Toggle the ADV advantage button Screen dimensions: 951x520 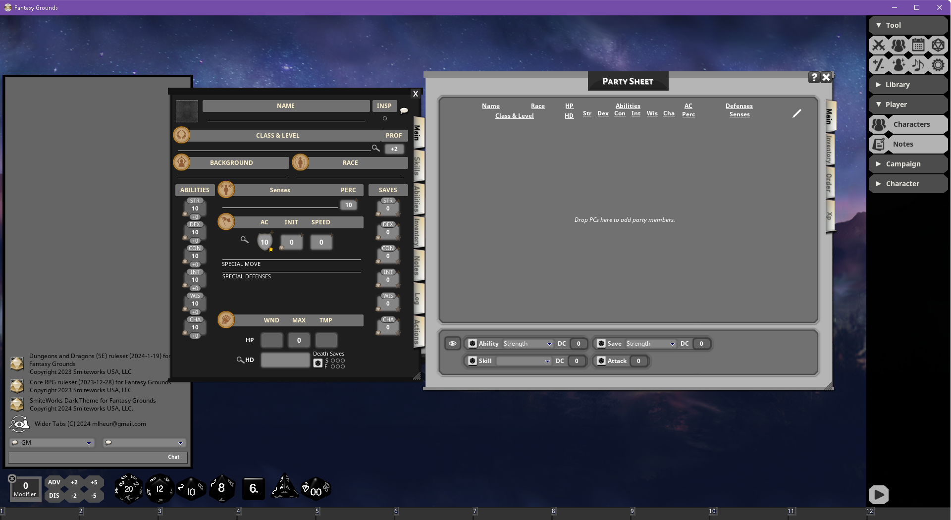[x=54, y=482]
